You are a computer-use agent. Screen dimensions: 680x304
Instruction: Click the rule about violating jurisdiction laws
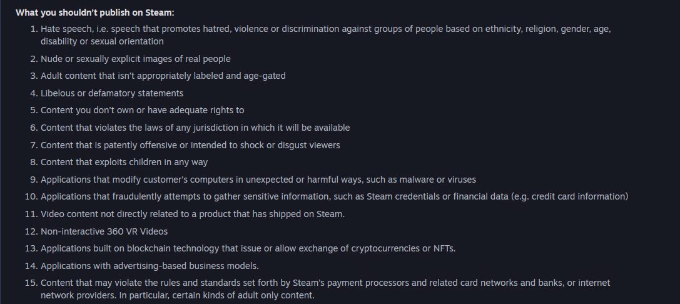click(195, 128)
